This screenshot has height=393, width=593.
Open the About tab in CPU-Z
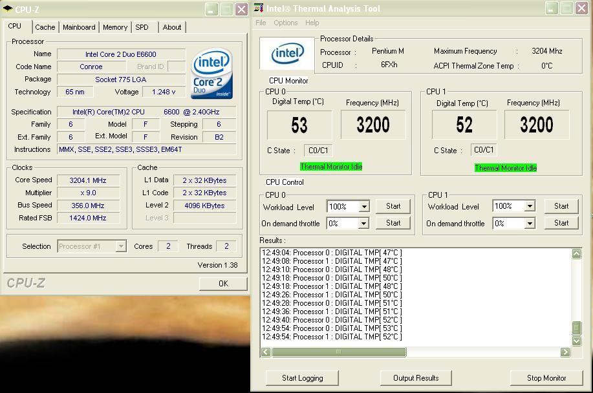(x=172, y=27)
